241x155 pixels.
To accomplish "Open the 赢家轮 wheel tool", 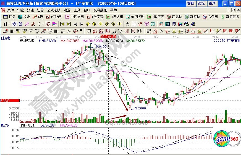I will click(193, 17).
